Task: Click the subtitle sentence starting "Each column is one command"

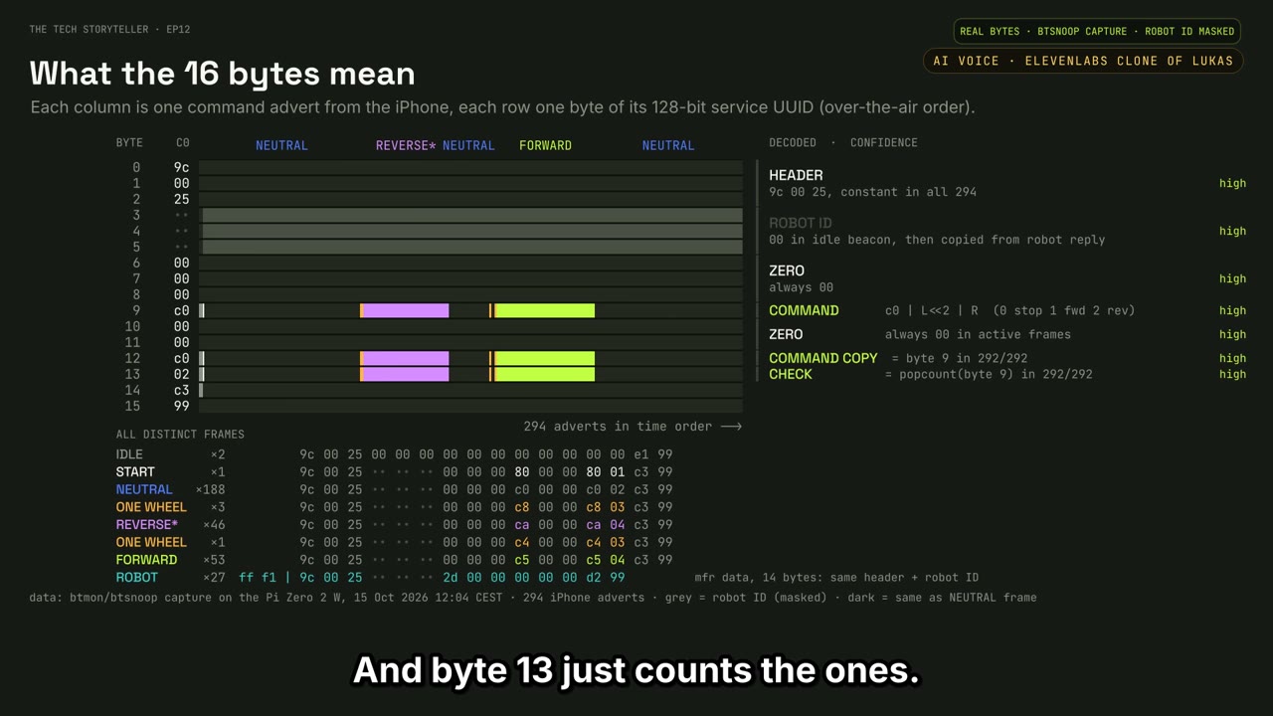Action: [502, 107]
